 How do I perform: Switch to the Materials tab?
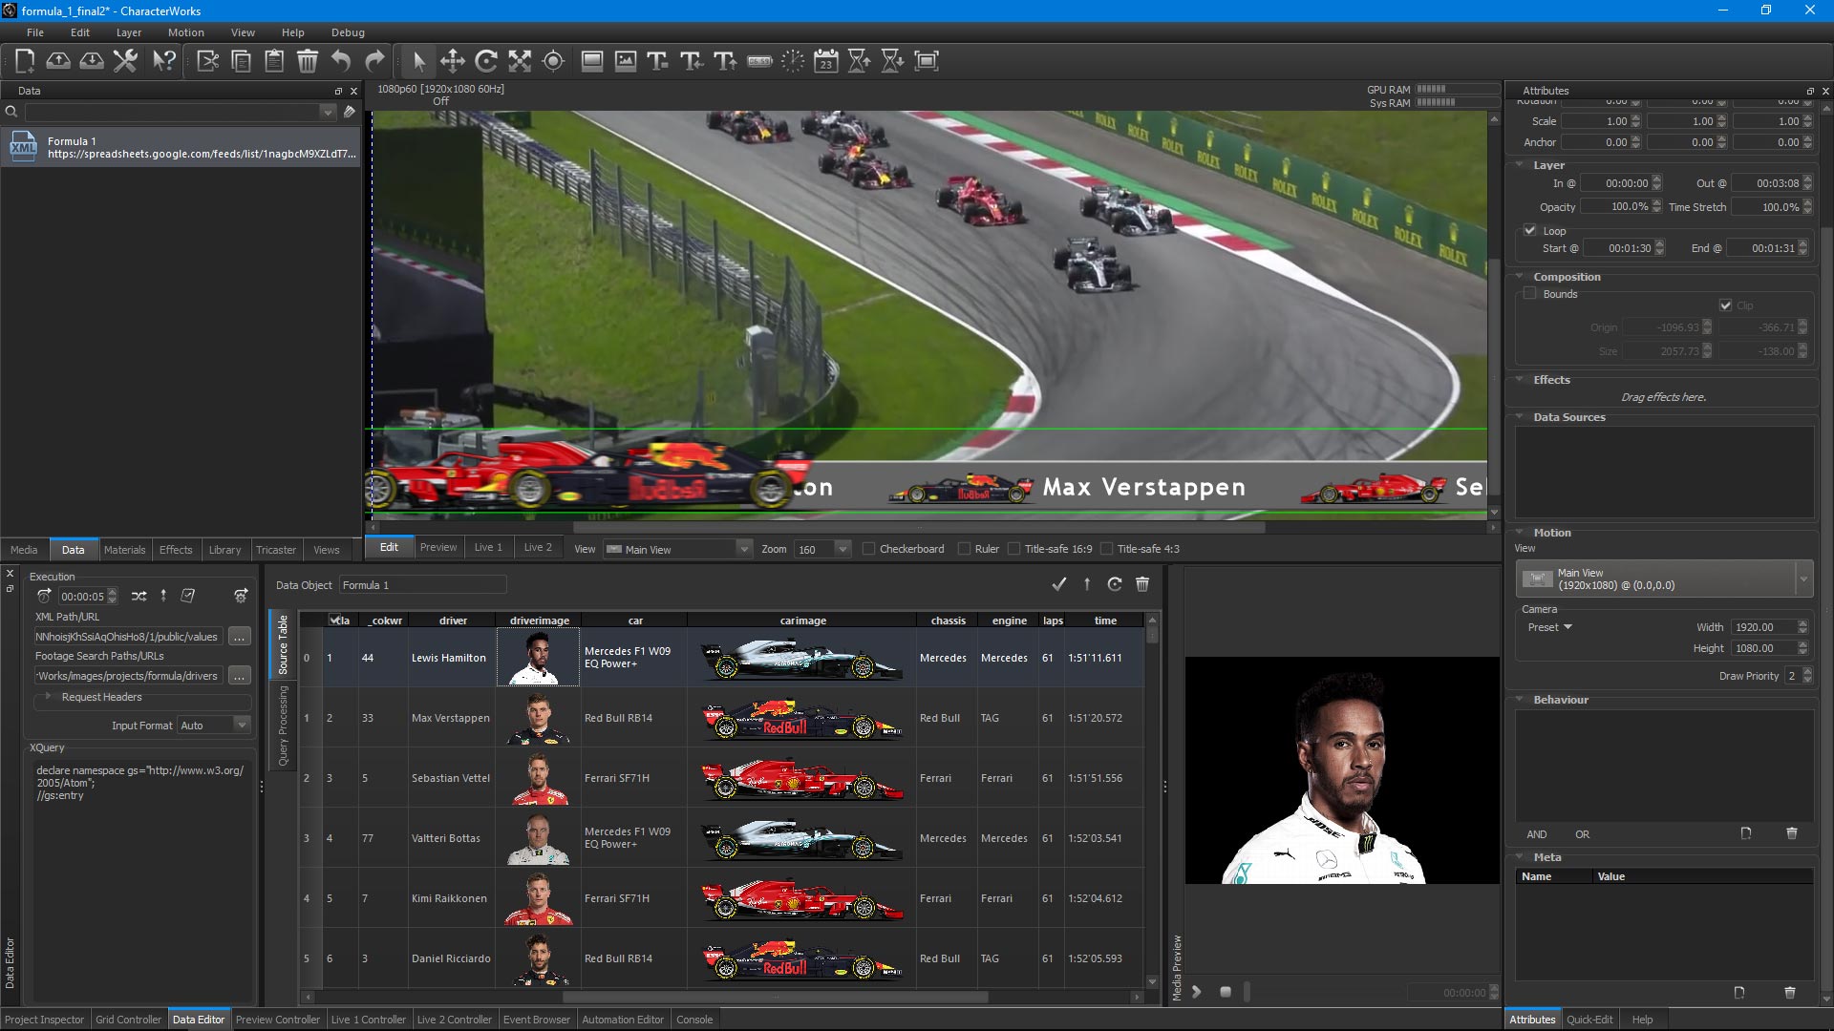pyautogui.click(x=124, y=550)
